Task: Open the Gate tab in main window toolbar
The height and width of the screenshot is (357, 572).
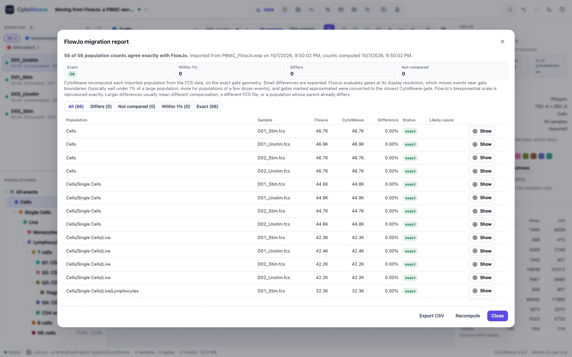Action: (265, 10)
